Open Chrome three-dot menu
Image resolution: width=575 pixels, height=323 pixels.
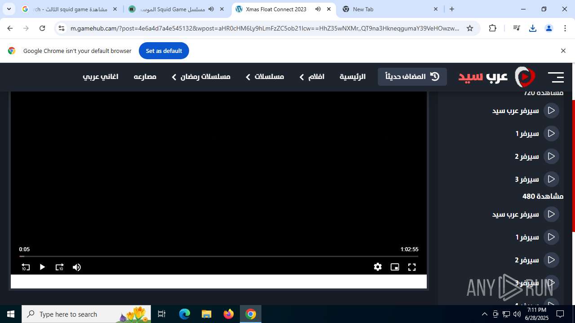[565, 28]
